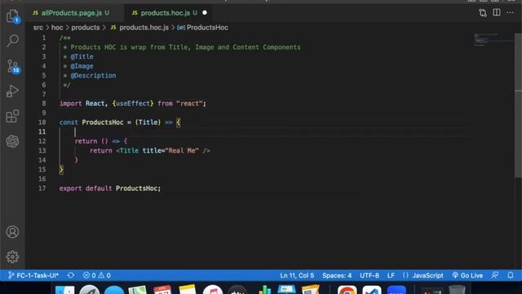Click line number 8 in gutter
Screen dimensions: 522x294
[x=43, y=104]
